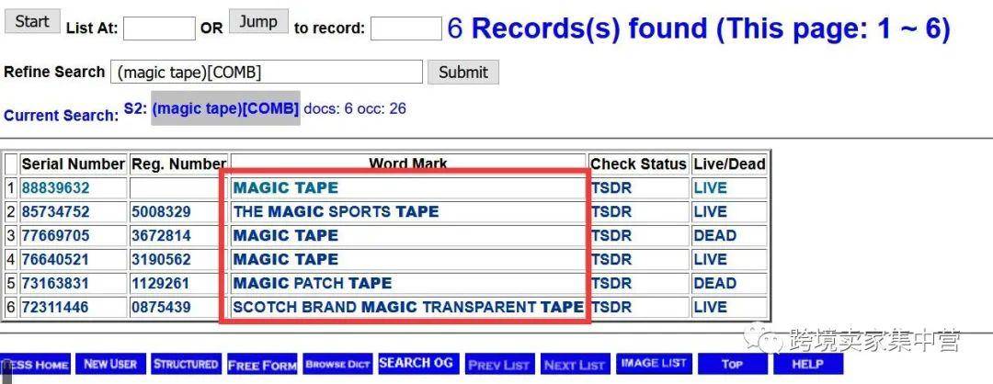Open the Image List view

click(654, 364)
